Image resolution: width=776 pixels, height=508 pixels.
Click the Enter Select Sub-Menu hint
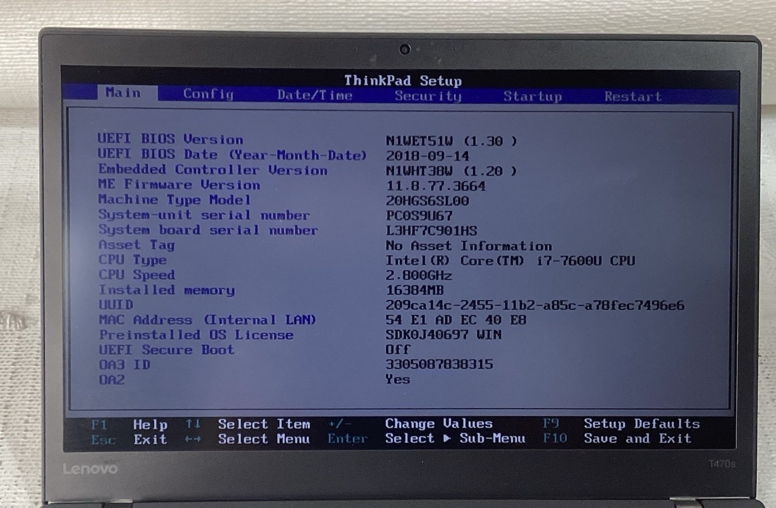pyautogui.click(x=427, y=438)
